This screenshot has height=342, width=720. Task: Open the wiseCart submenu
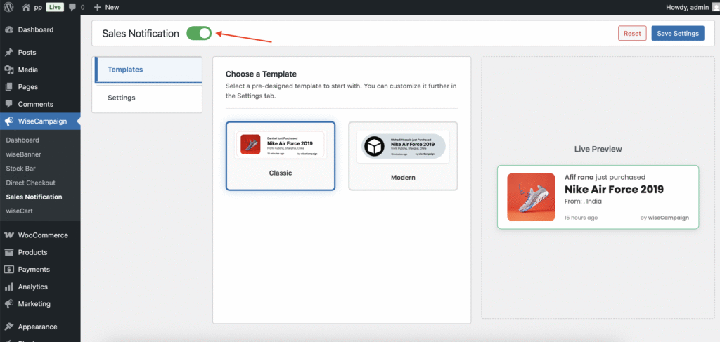(x=19, y=211)
